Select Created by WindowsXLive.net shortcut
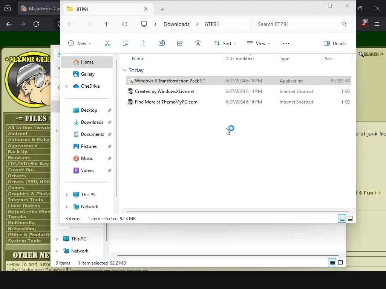This screenshot has width=386, height=289. (238, 91)
